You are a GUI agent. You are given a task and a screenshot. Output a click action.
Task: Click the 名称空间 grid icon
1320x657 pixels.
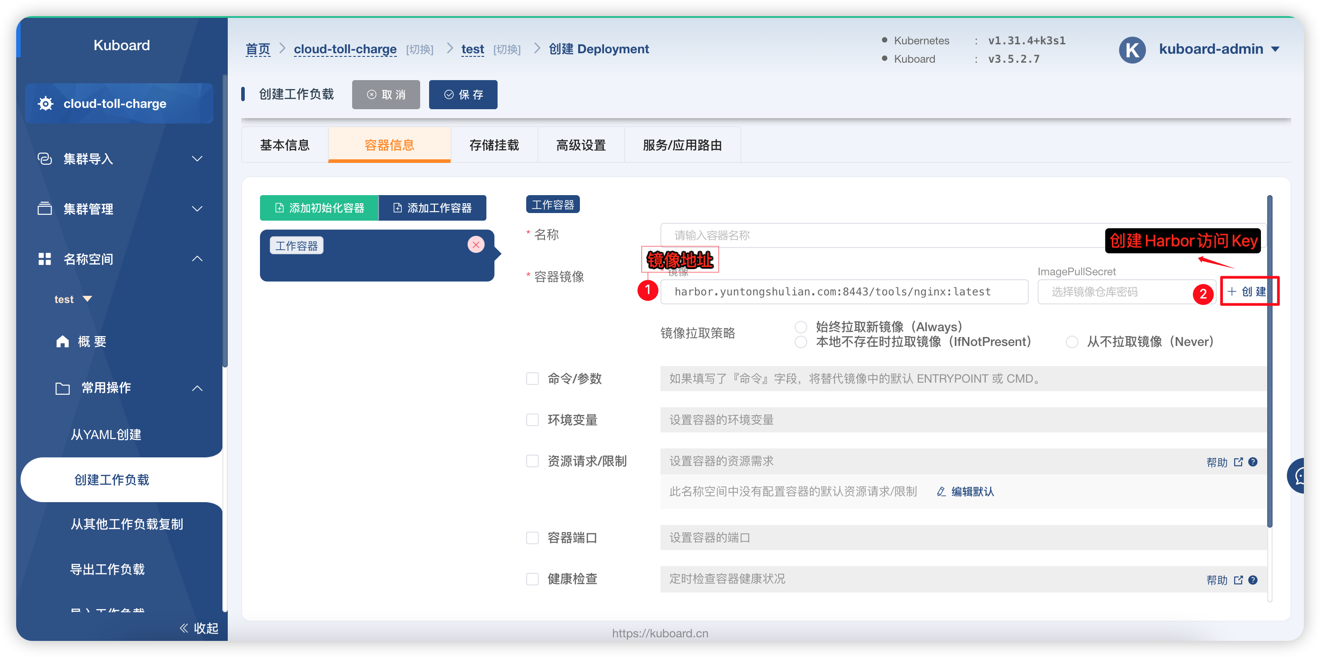45,259
